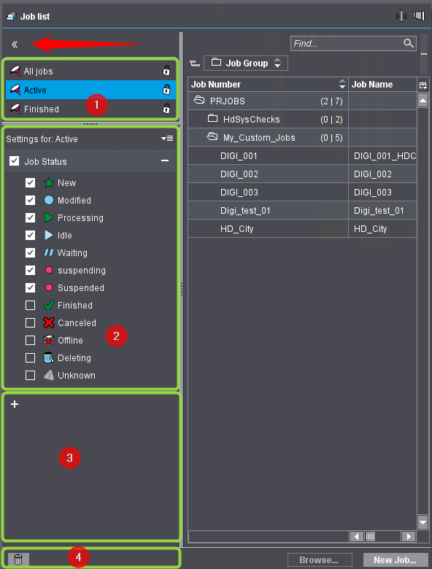The image size is (432, 569).
Task: Click the lock icon on All jobs
Action: click(166, 71)
